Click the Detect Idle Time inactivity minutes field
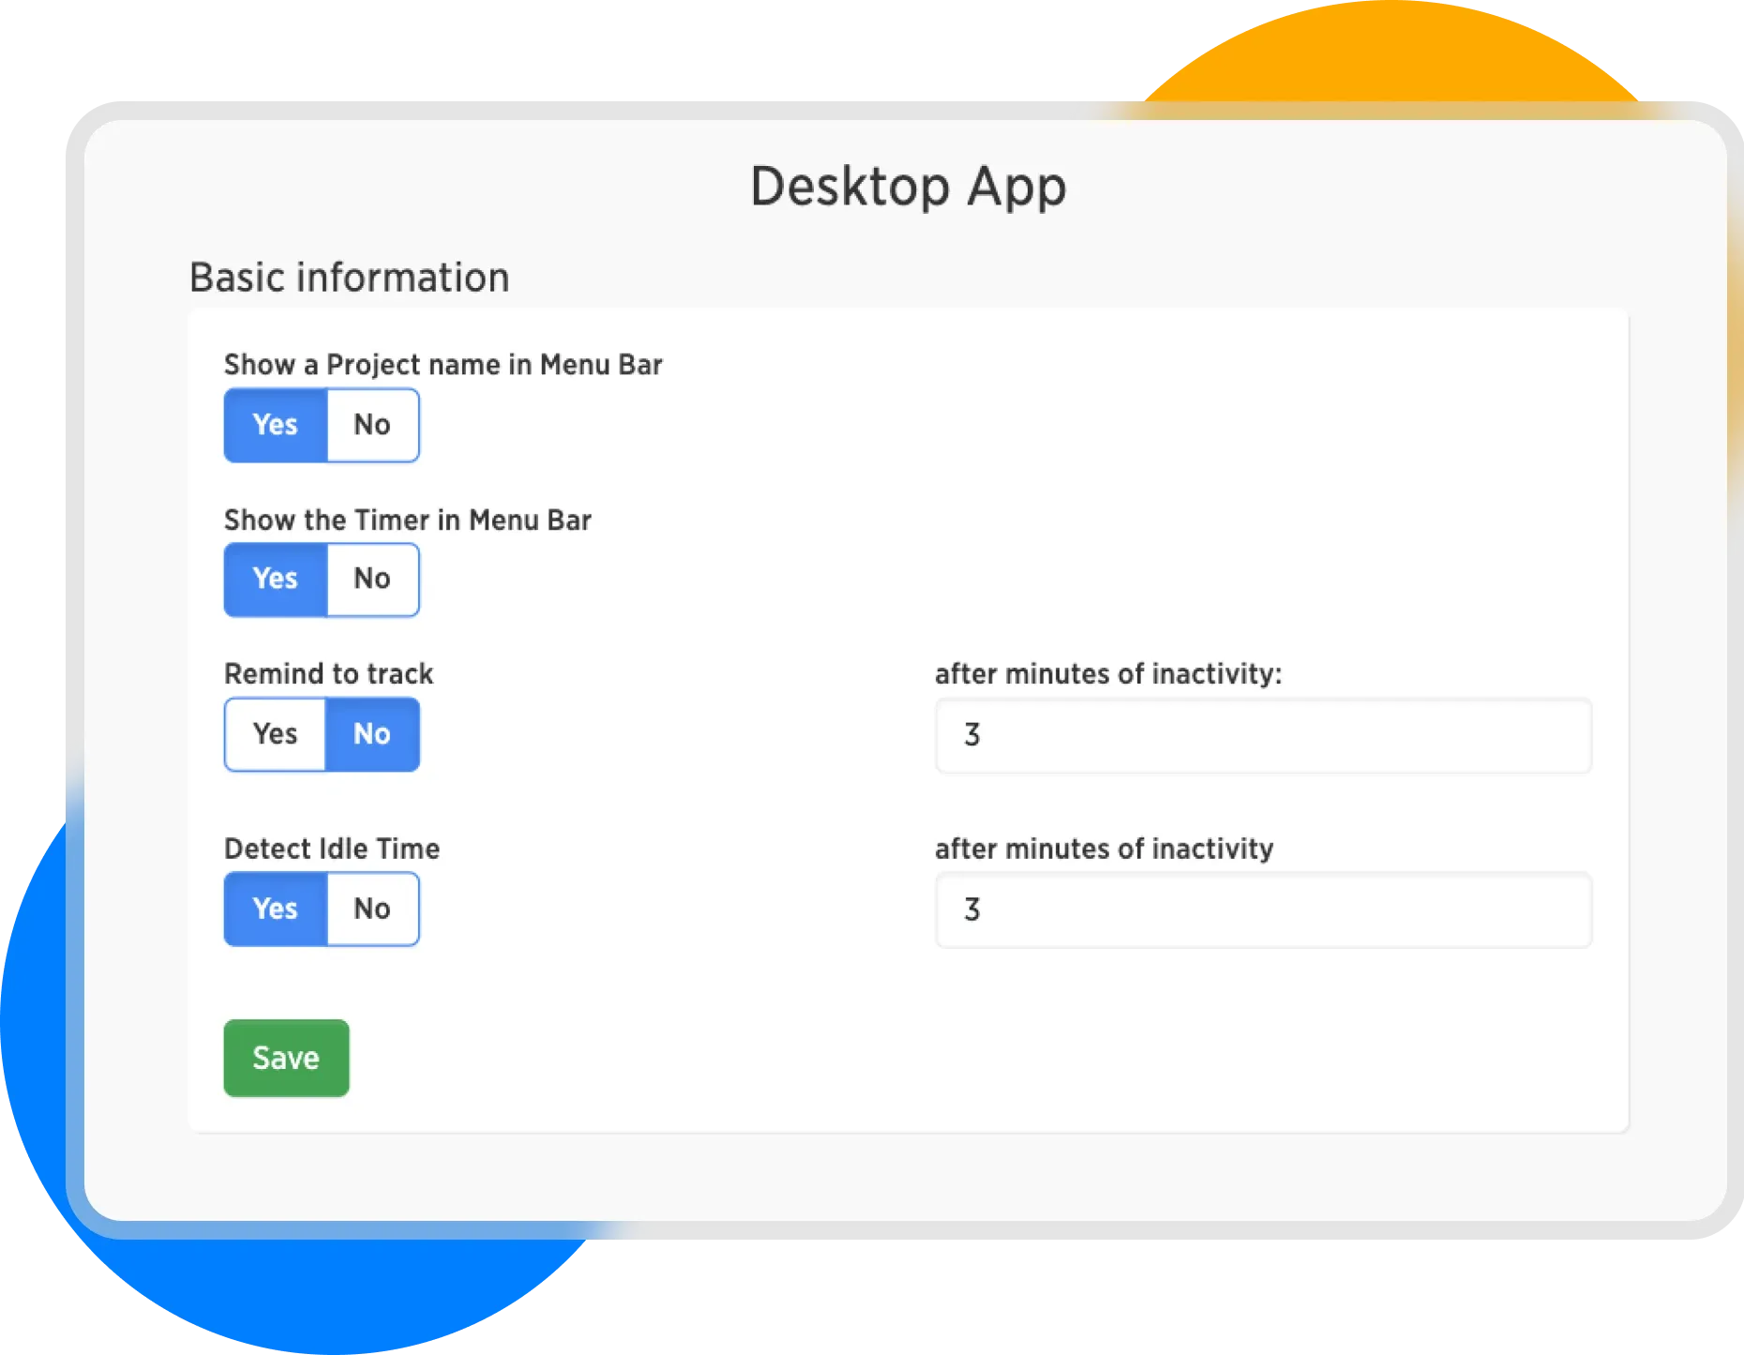1744x1355 pixels. [1263, 910]
